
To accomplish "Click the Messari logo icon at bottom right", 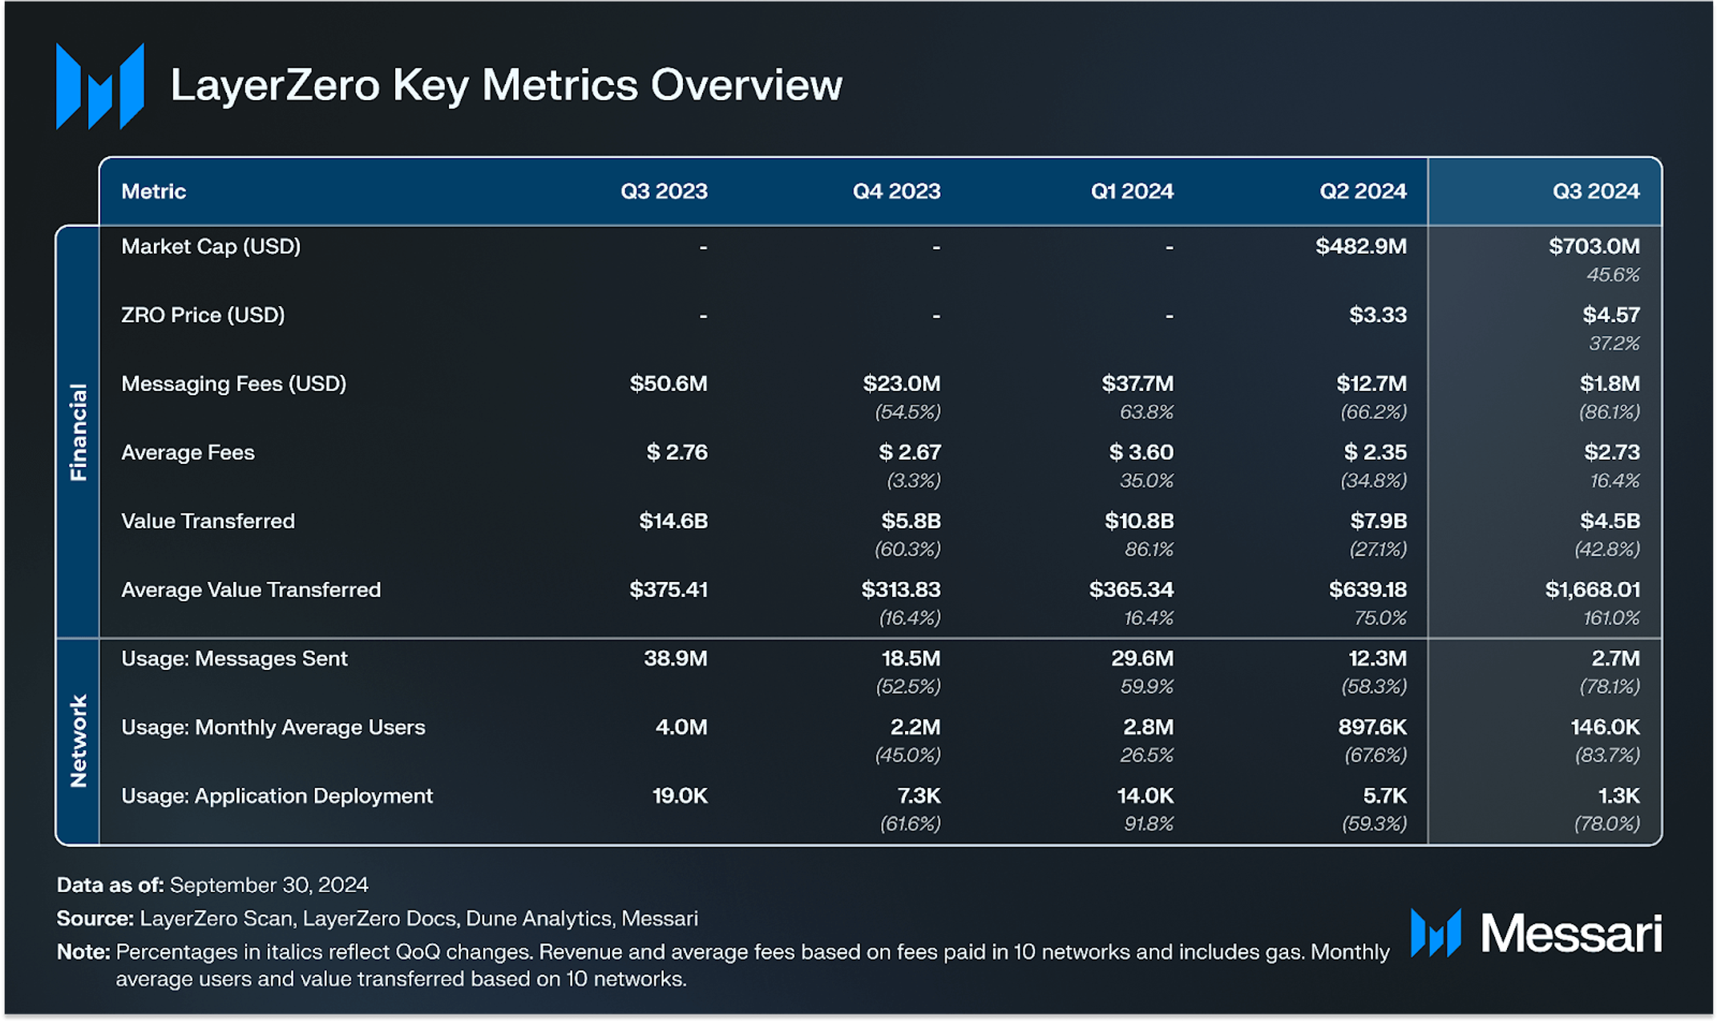I will pos(1436,933).
